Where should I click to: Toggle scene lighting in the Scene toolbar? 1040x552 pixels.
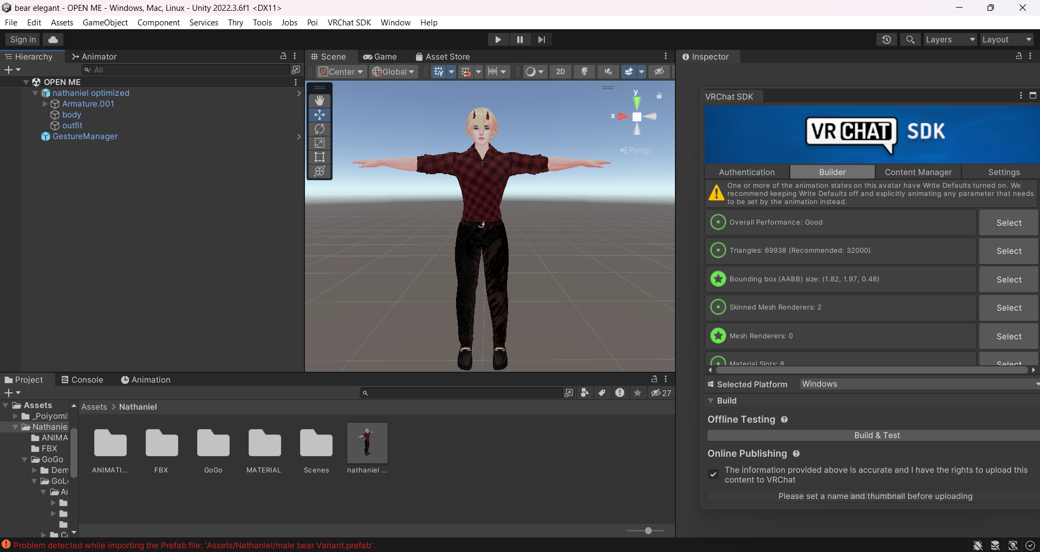point(584,71)
